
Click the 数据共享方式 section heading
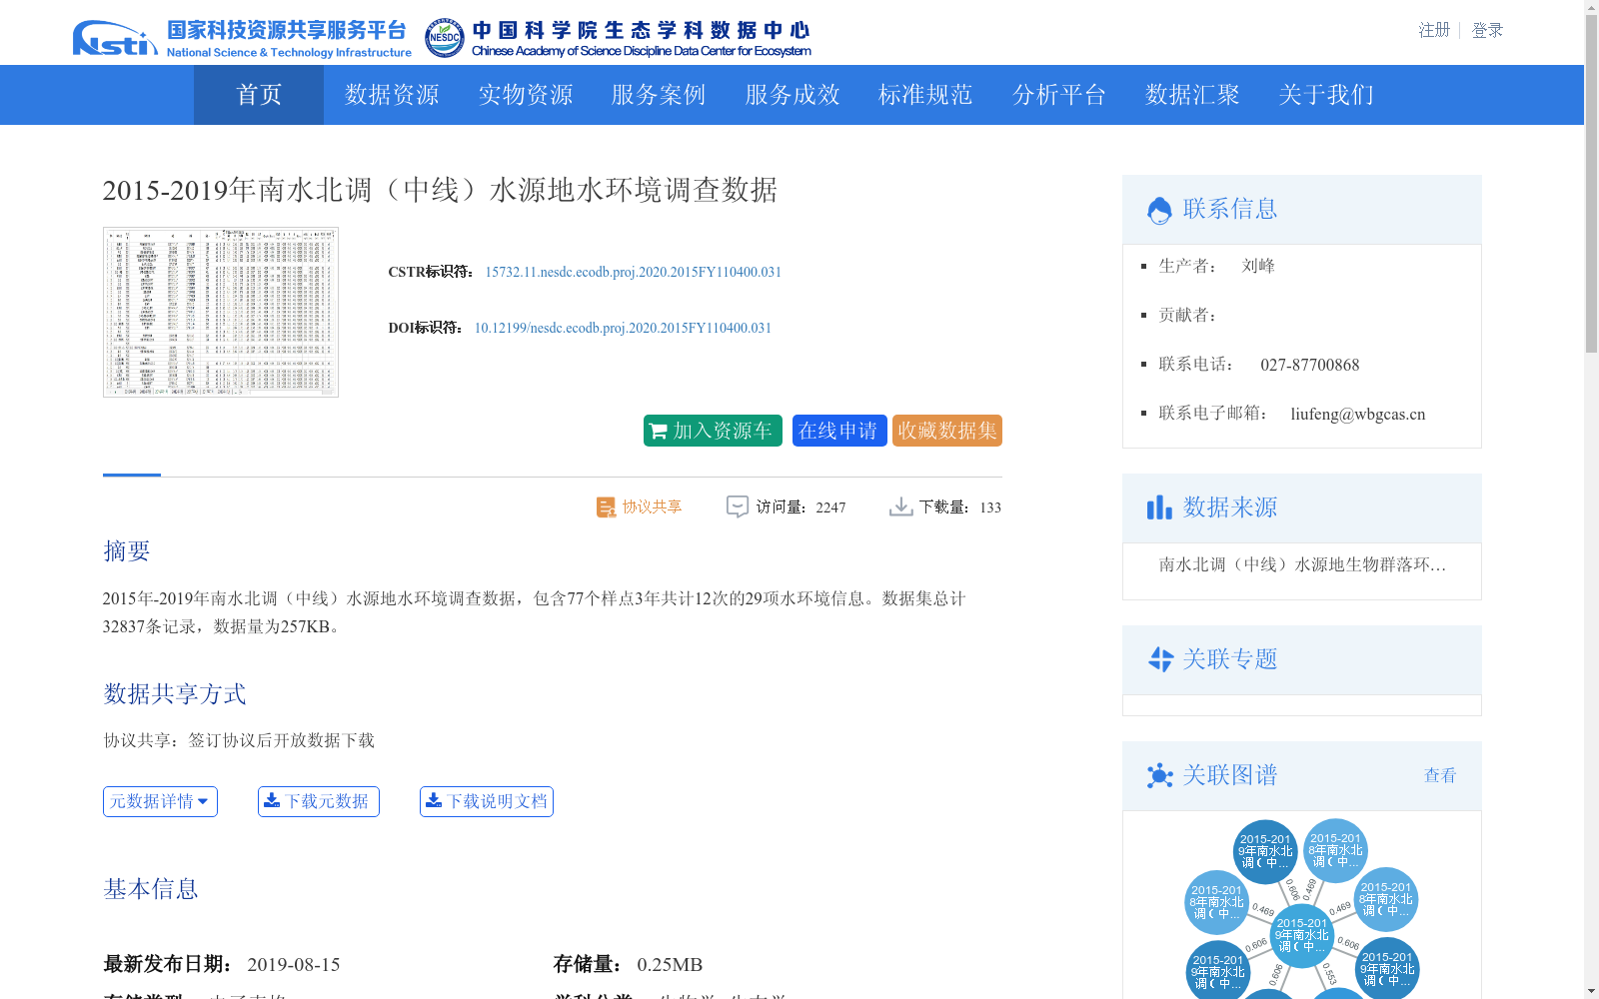pos(175,693)
